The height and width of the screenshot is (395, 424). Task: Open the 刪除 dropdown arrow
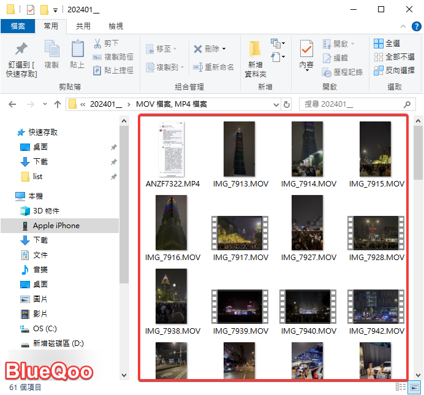224,48
